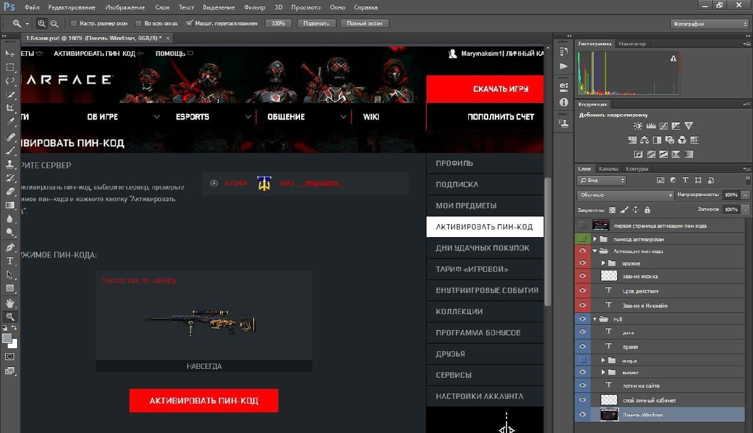This screenshot has height=433, width=753.
Task: Add a Levels adjustment
Action: point(651,125)
